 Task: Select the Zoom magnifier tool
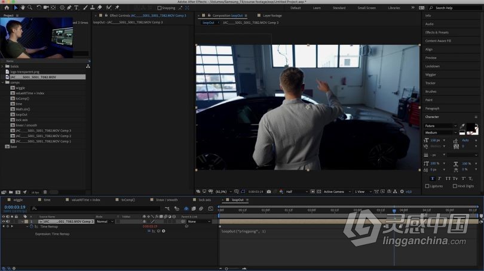(30, 7)
